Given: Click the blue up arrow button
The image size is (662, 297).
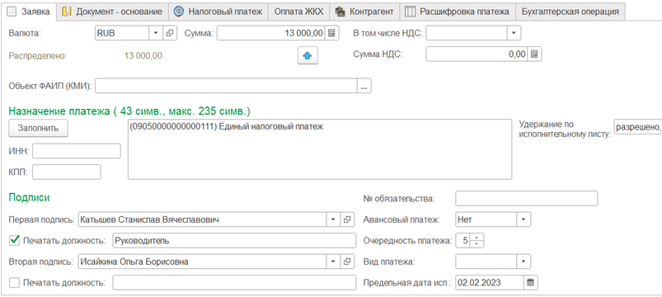Looking at the screenshot, I should [308, 56].
